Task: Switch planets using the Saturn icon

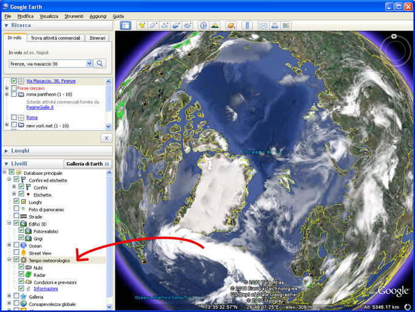Action: [x=231, y=26]
